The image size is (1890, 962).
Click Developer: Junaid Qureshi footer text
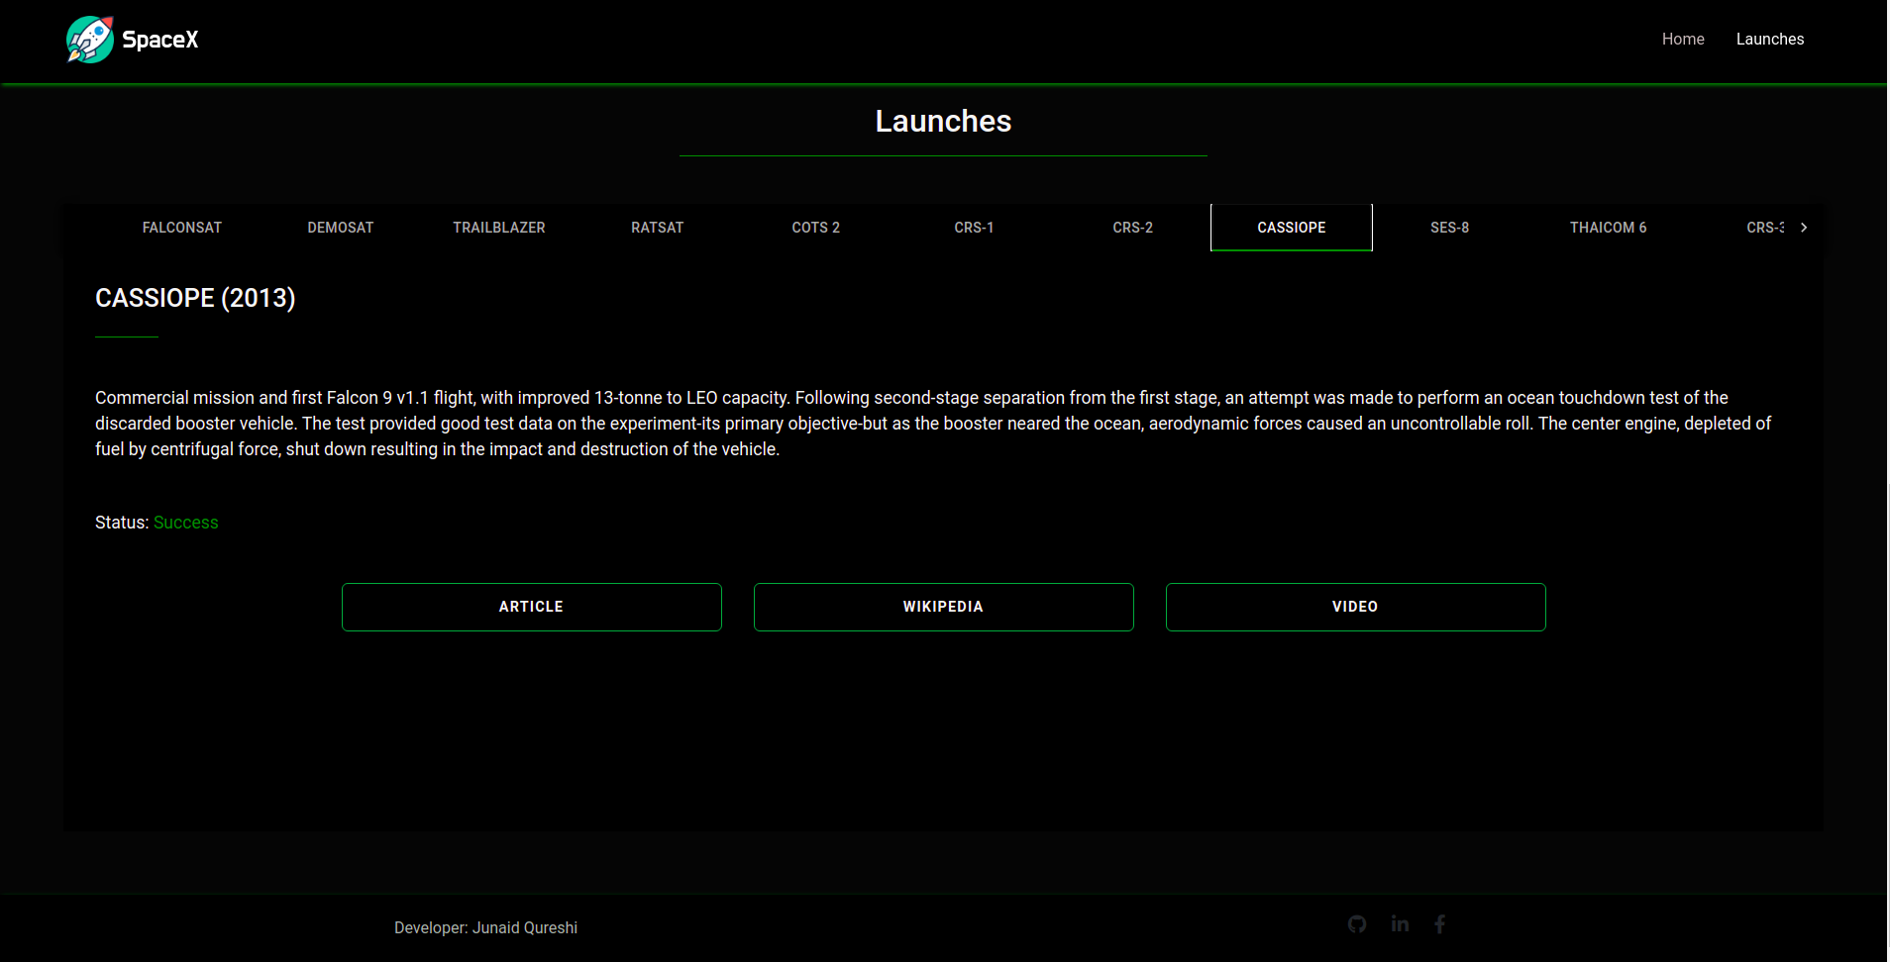tap(485, 927)
